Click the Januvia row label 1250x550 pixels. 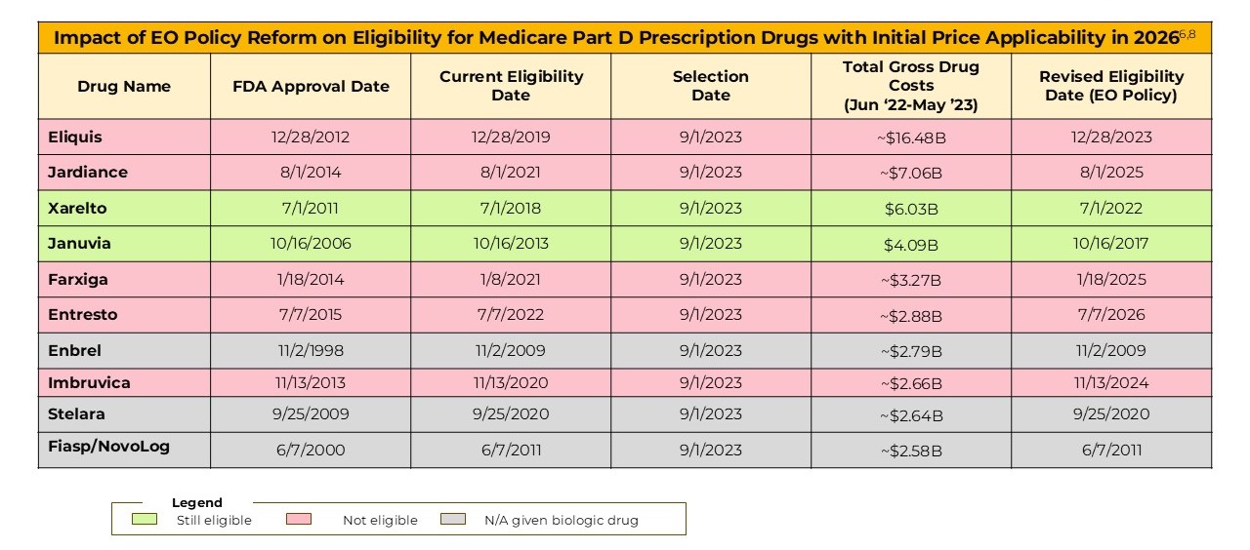tap(79, 243)
